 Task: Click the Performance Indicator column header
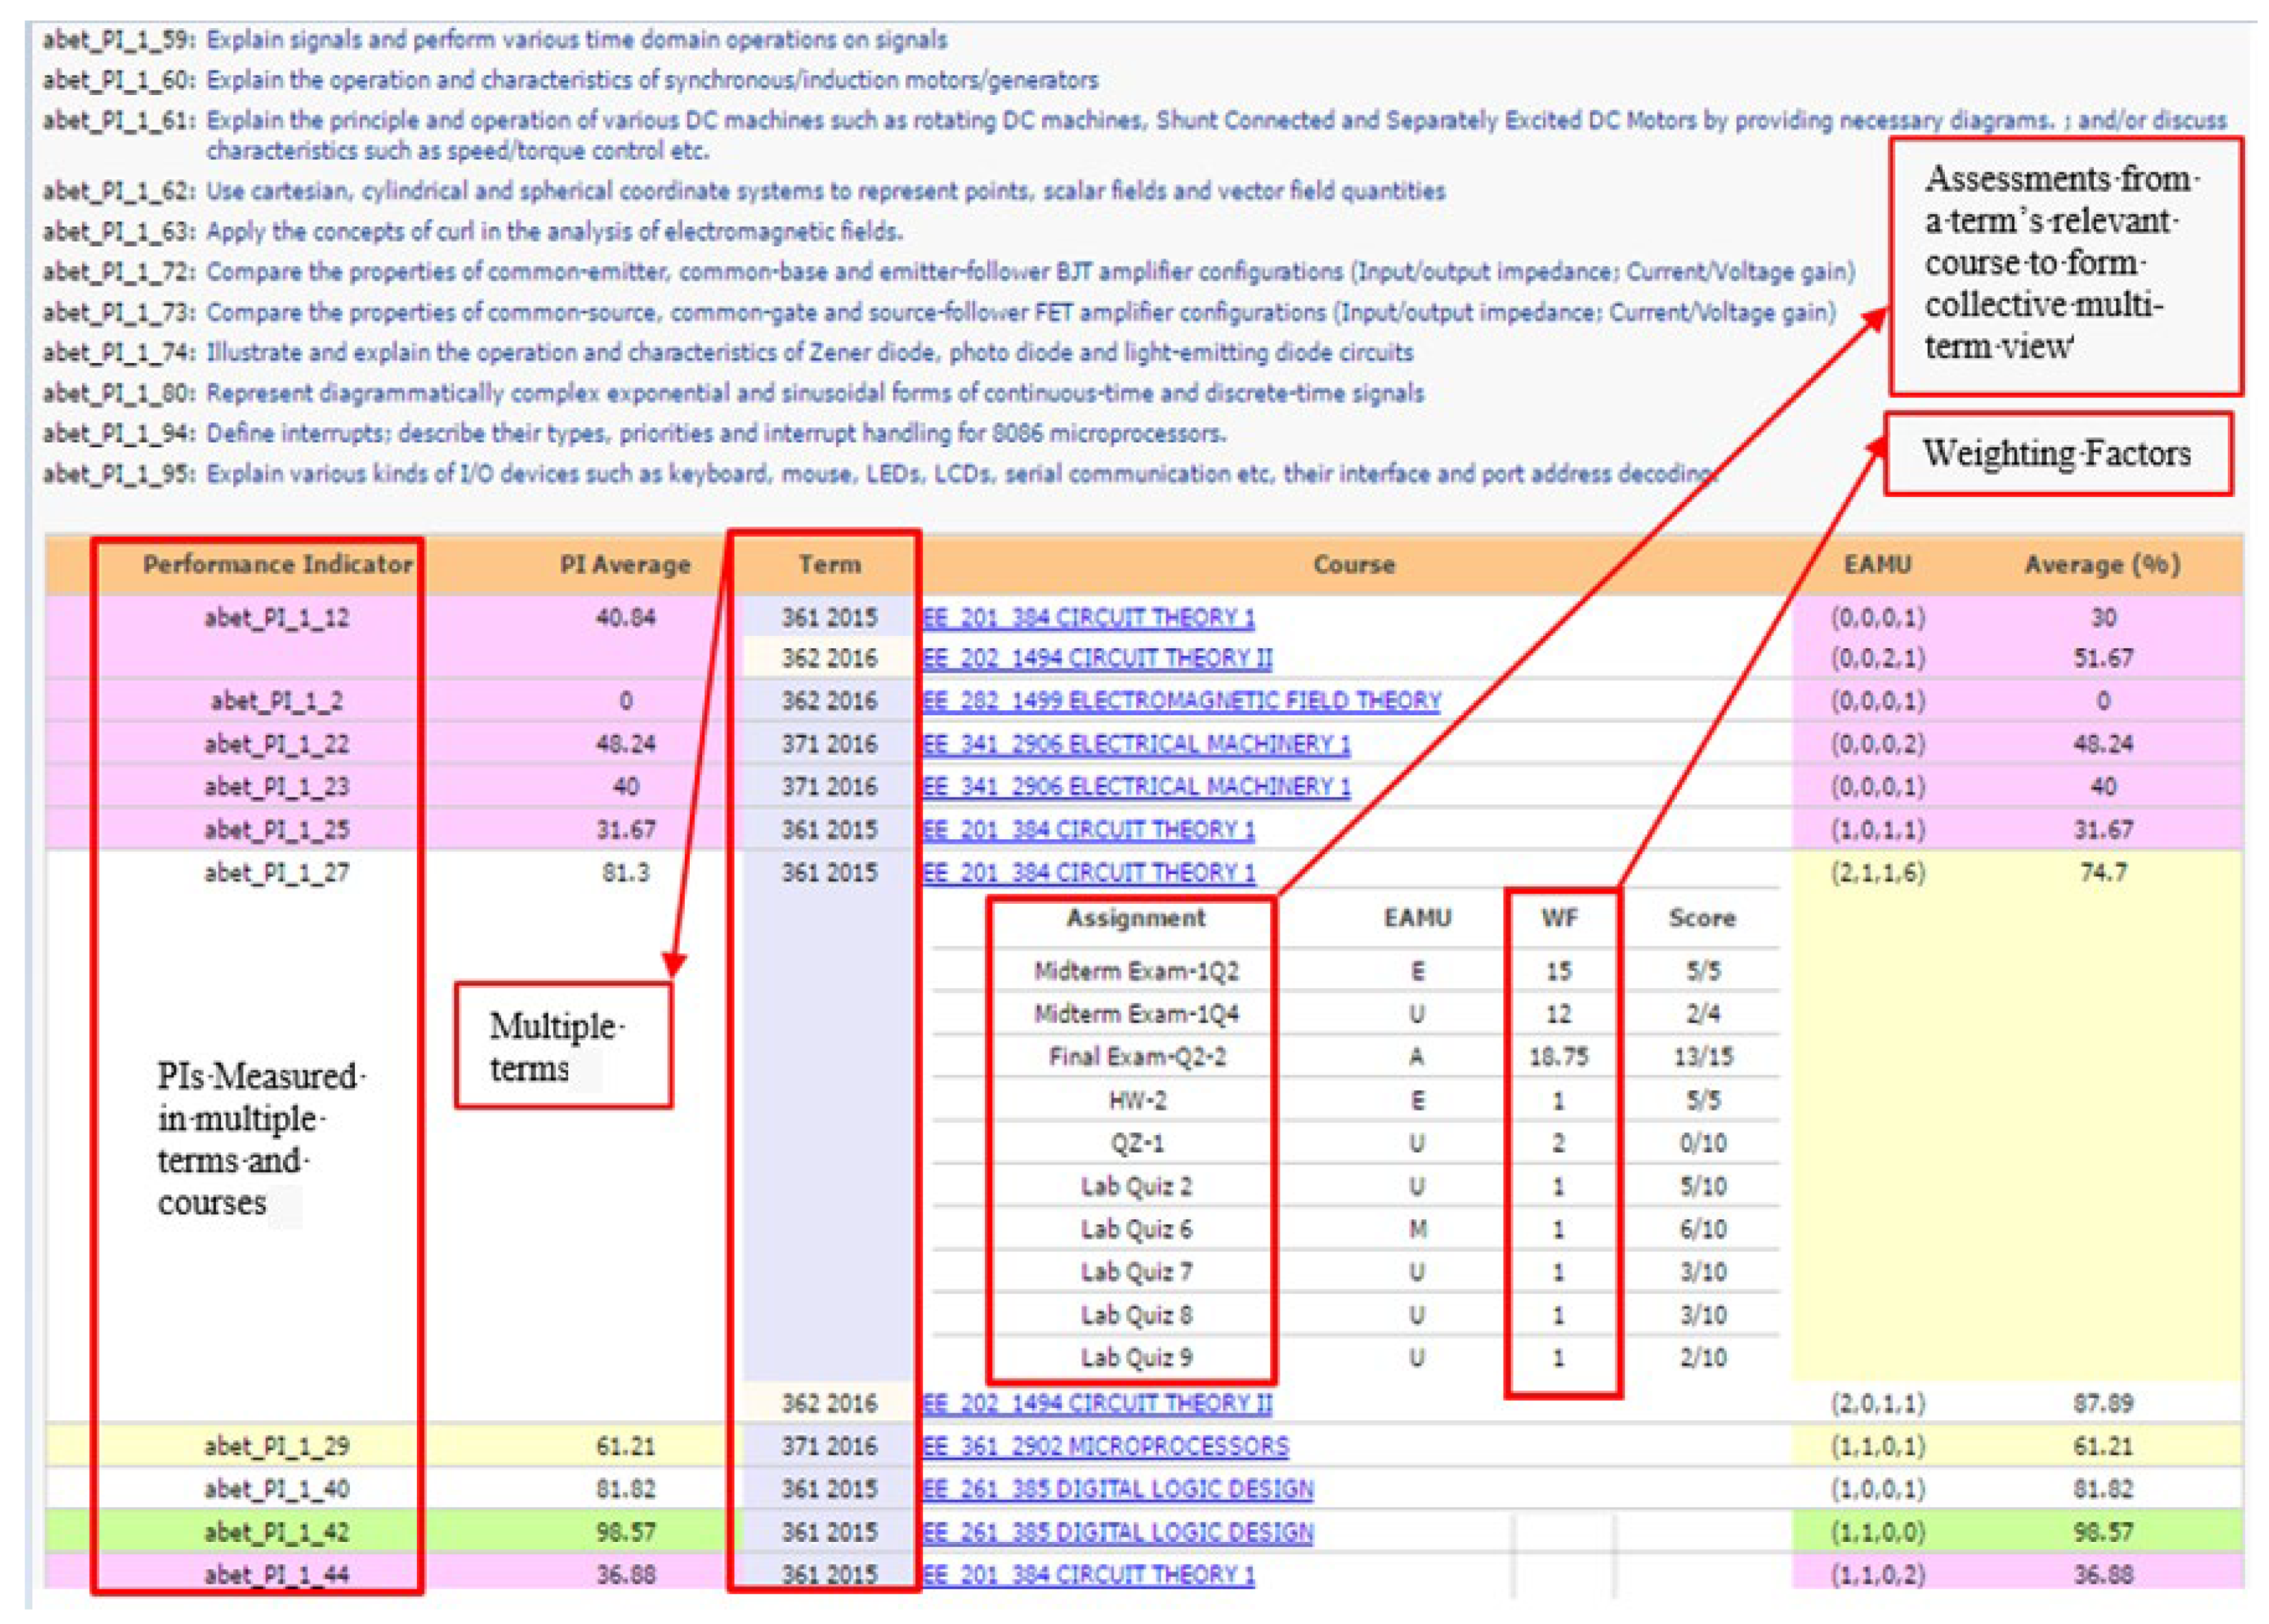277,565
